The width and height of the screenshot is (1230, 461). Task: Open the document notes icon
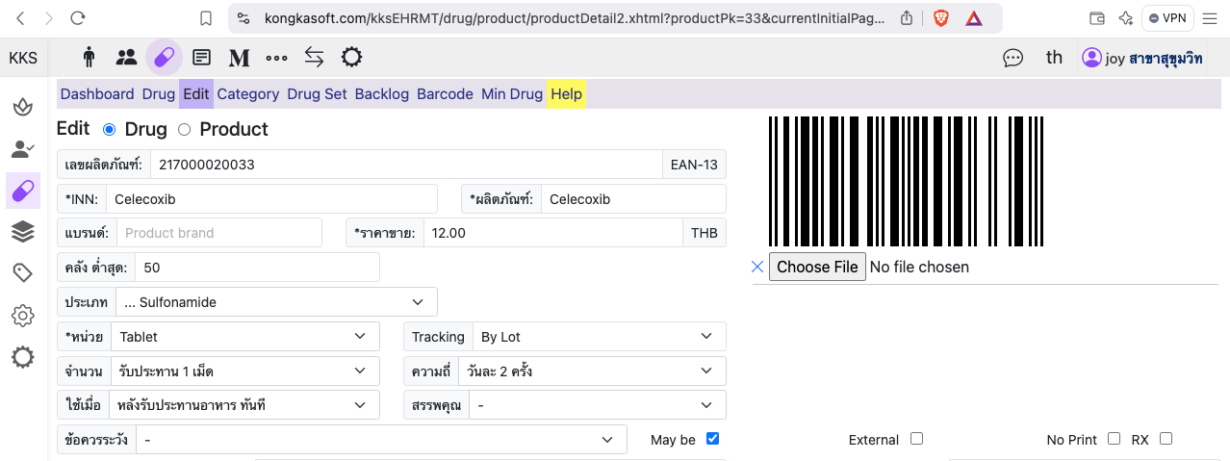click(x=201, y=58)
